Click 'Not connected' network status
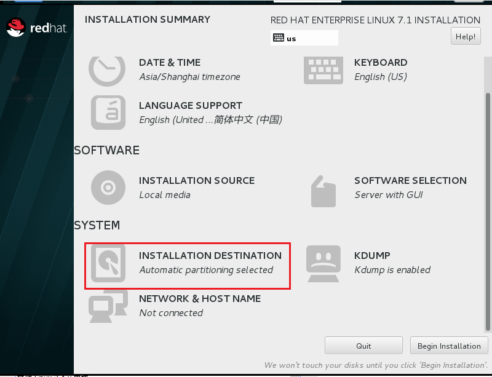 [171, 313]
